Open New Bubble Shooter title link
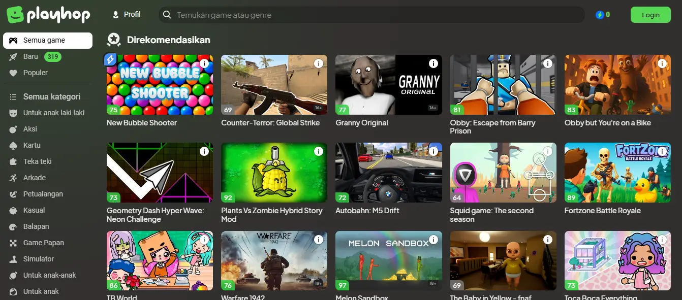Viewport: 682px width, 300px height. [142, 123]
